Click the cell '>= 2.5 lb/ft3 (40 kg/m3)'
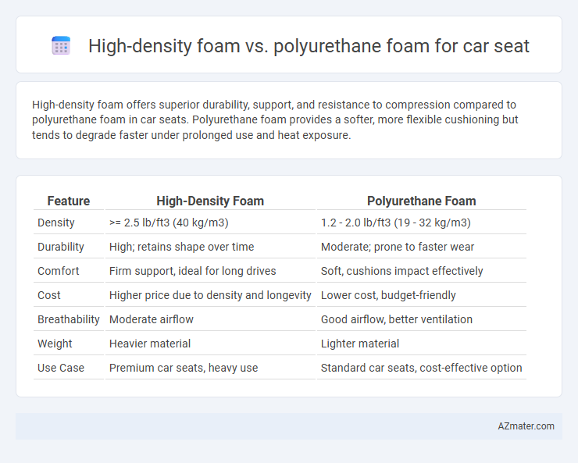This screenshot has height=463, width=578. (x=169, y=223)
